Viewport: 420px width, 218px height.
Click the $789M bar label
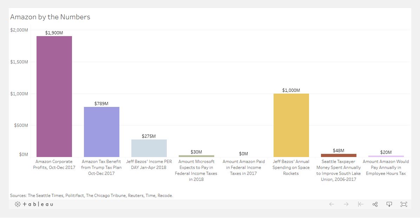pos(101,103)
